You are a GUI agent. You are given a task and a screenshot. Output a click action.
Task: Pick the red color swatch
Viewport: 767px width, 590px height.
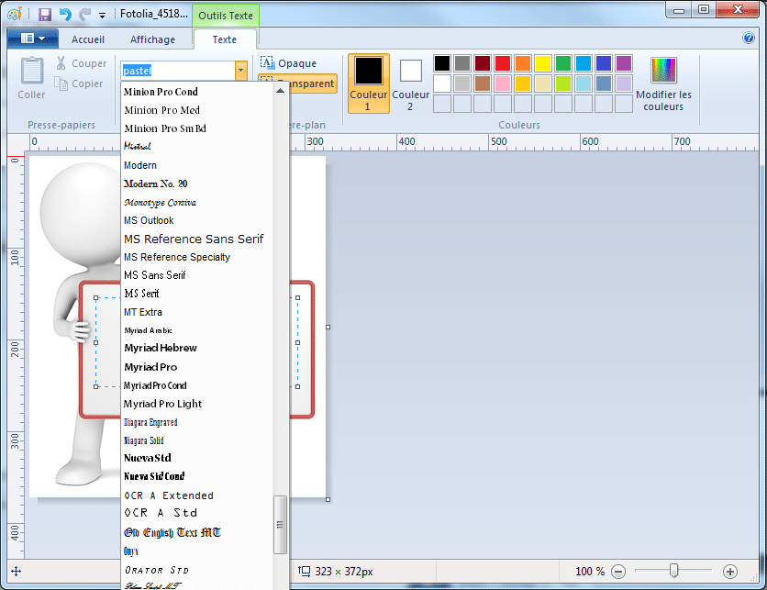coord(504,62)
